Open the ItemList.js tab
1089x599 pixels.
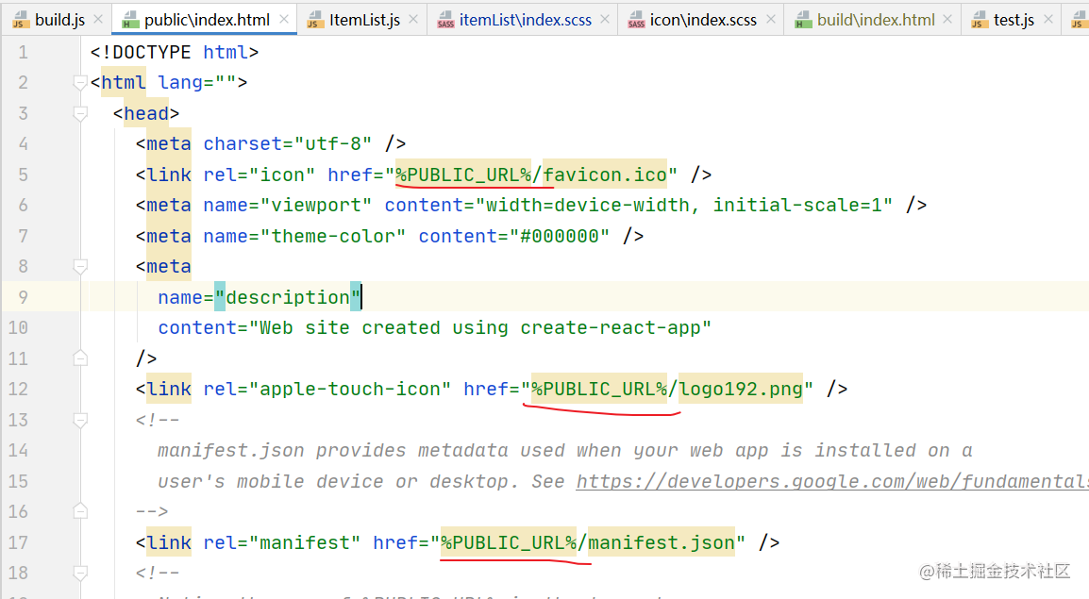364,20
